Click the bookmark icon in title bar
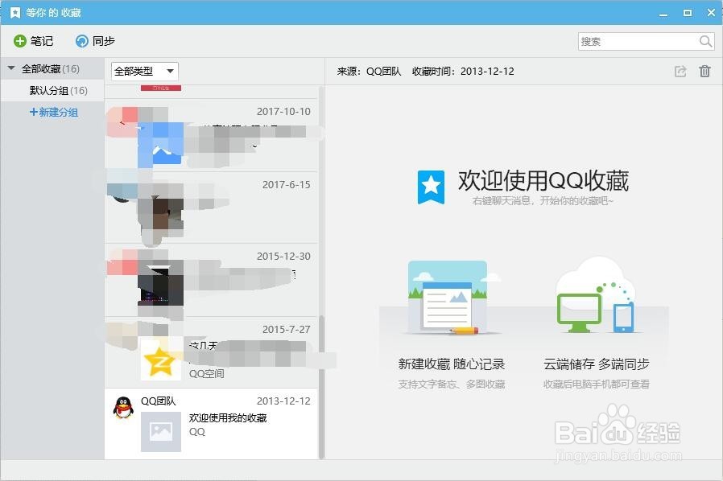 (15, 12)
